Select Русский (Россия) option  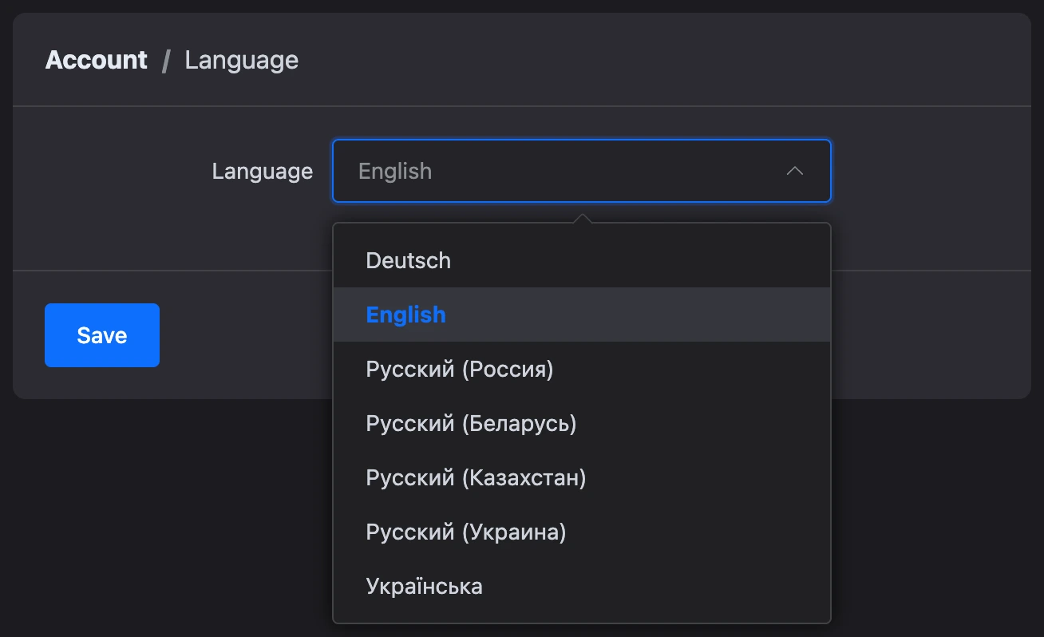tap(582, 369)
